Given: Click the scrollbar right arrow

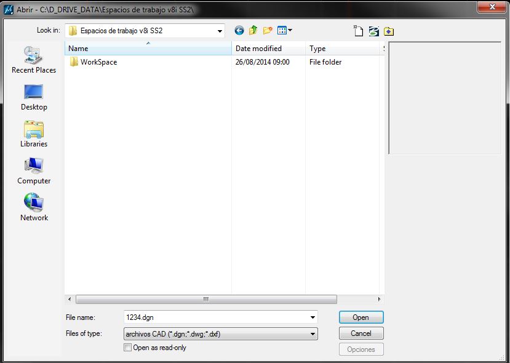Looking at the screenshot, I should (379, 299).
